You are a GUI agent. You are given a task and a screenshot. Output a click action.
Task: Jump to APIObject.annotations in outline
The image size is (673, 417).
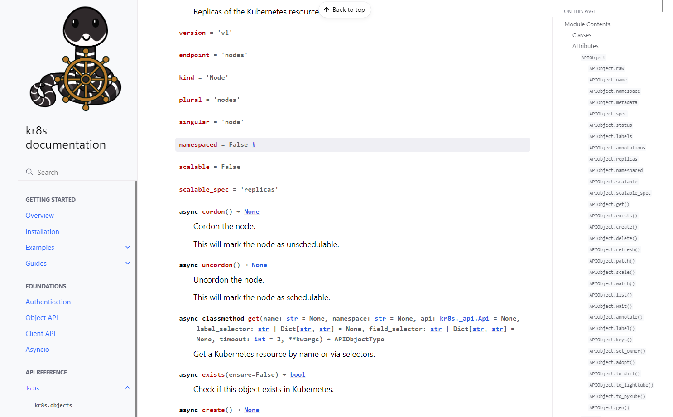(x=617, y=148)
